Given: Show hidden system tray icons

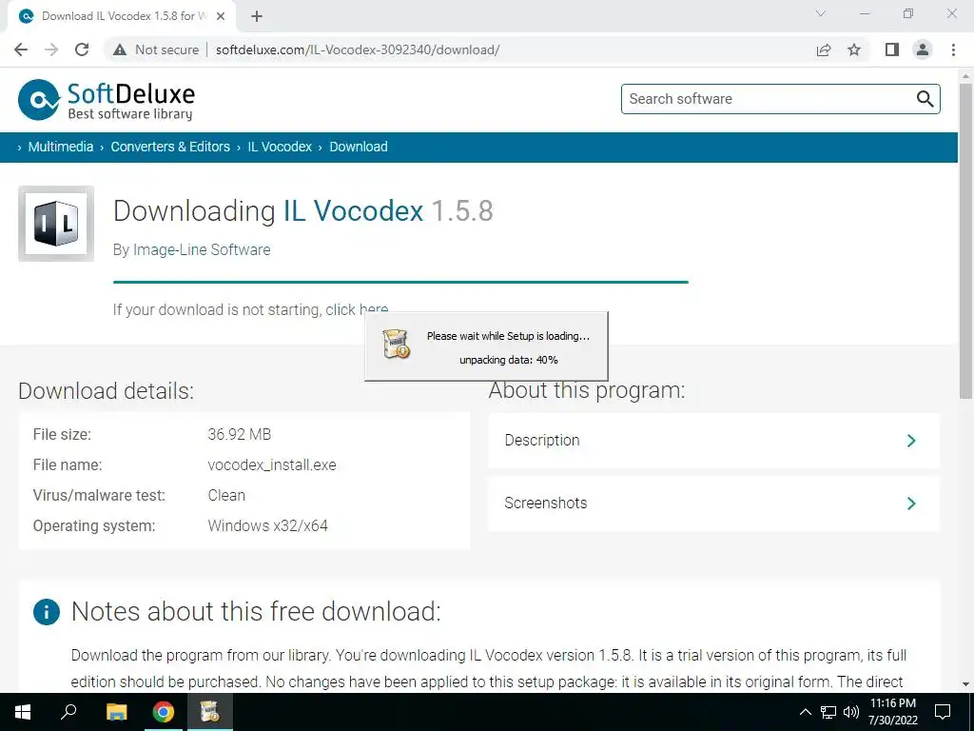Looking at the screenshot, I should pyautogui.click(x=805, y=712).
